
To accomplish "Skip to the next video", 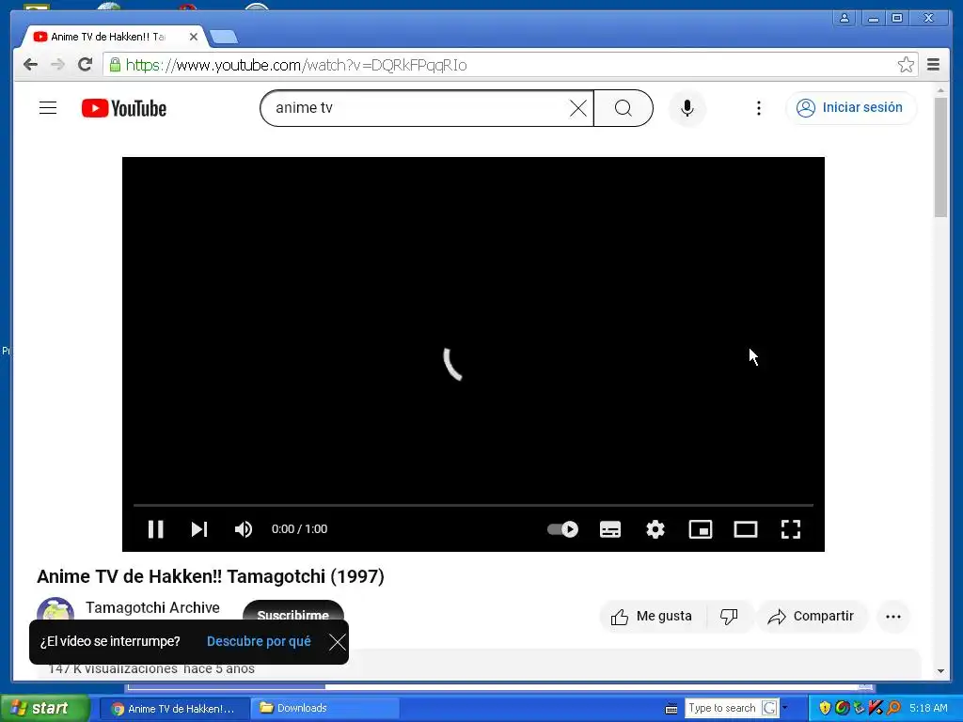I will click(x=199, y=529).
